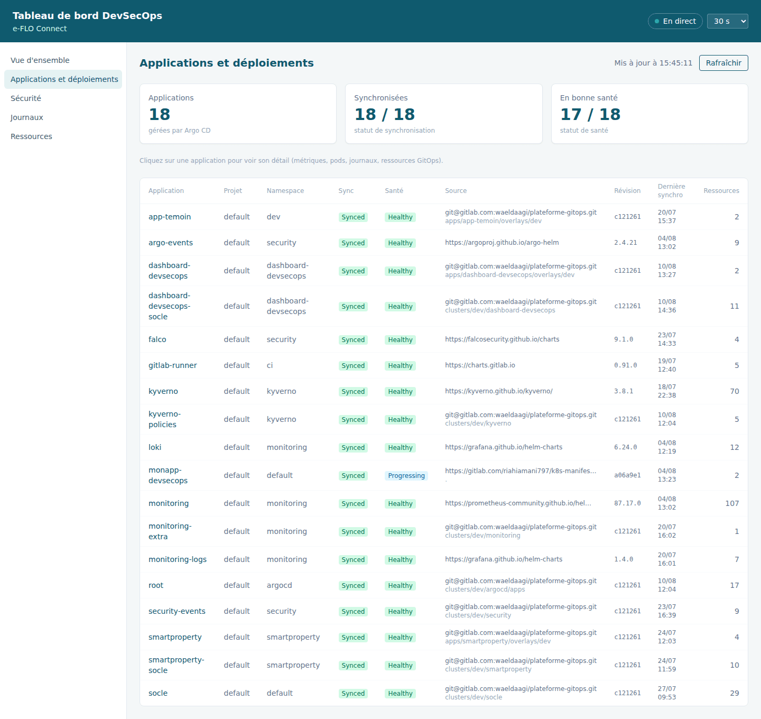Image resolution: width=761 pixels, height=719 pixels.
Task: Click revision 2.4.21
Action: (x=626, y=243)
